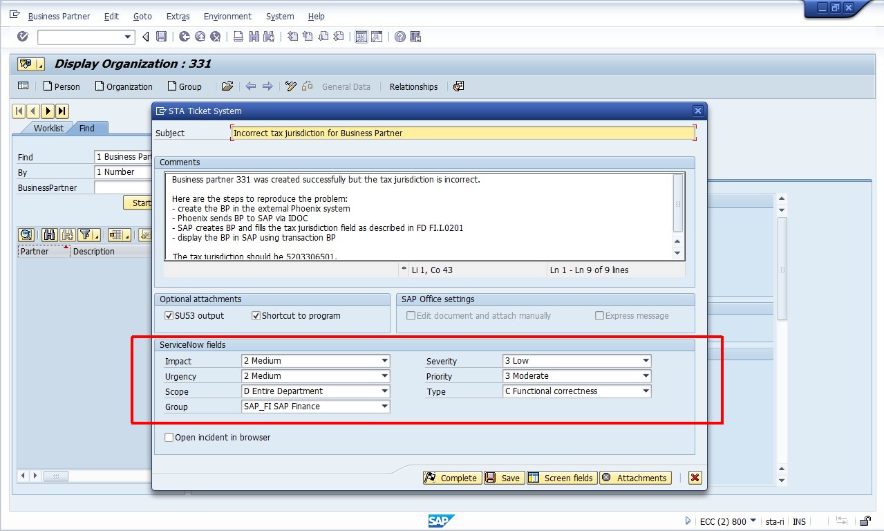Toggle the SU53 output checkbox
This screenshot has width=884, height=531.
(x=169, y=316)
